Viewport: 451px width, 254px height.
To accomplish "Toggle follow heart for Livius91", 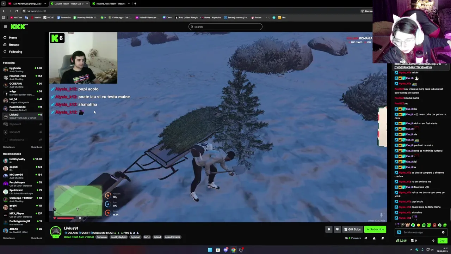I will click(337, 229).
